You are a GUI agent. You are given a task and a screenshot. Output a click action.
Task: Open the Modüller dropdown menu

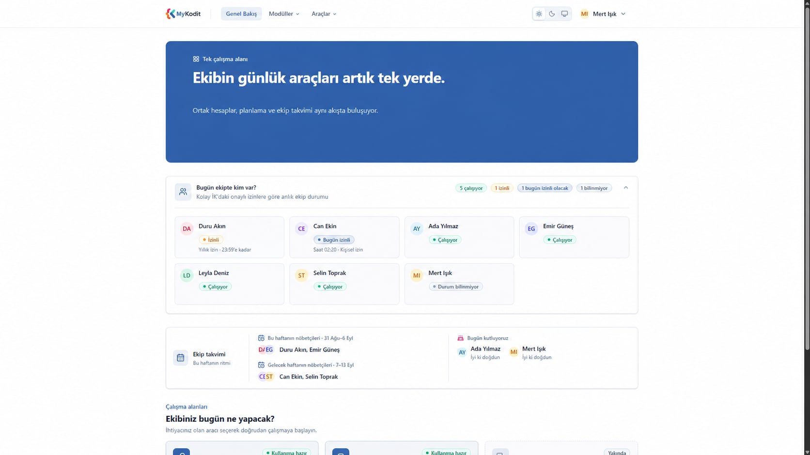(284, 14)
